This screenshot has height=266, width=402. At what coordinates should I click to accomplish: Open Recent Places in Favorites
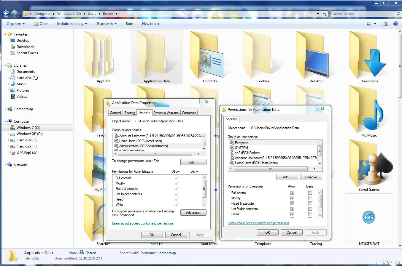coord(27,53)
